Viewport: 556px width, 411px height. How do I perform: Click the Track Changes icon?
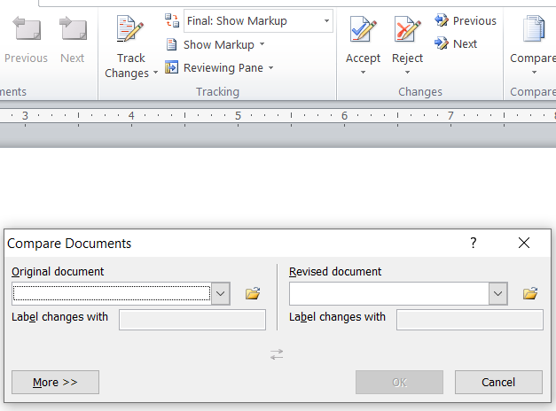pyautogui.click(x=130, y=30)
